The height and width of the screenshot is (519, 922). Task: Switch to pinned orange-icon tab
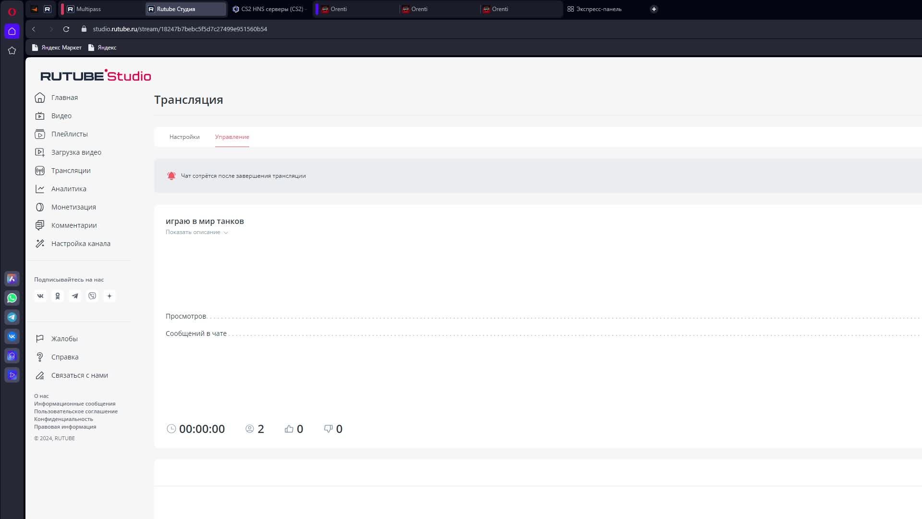click(x=34, y=9)
